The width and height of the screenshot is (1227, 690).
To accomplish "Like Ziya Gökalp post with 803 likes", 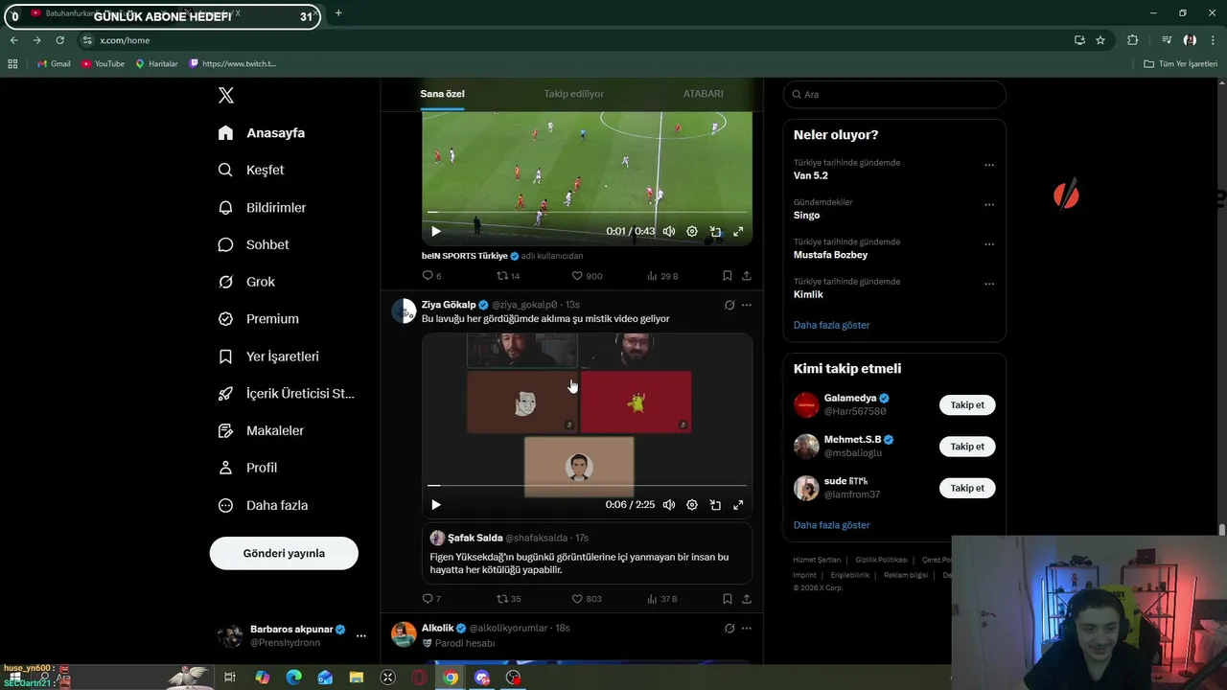I will tap(587, 599).
